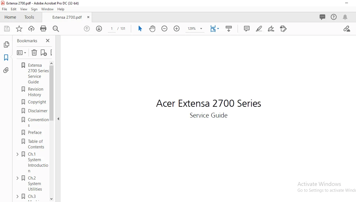Open the Ch.2 System Utilities bookmark
This screenshot has height=202, width=356.
pos(35,183)
